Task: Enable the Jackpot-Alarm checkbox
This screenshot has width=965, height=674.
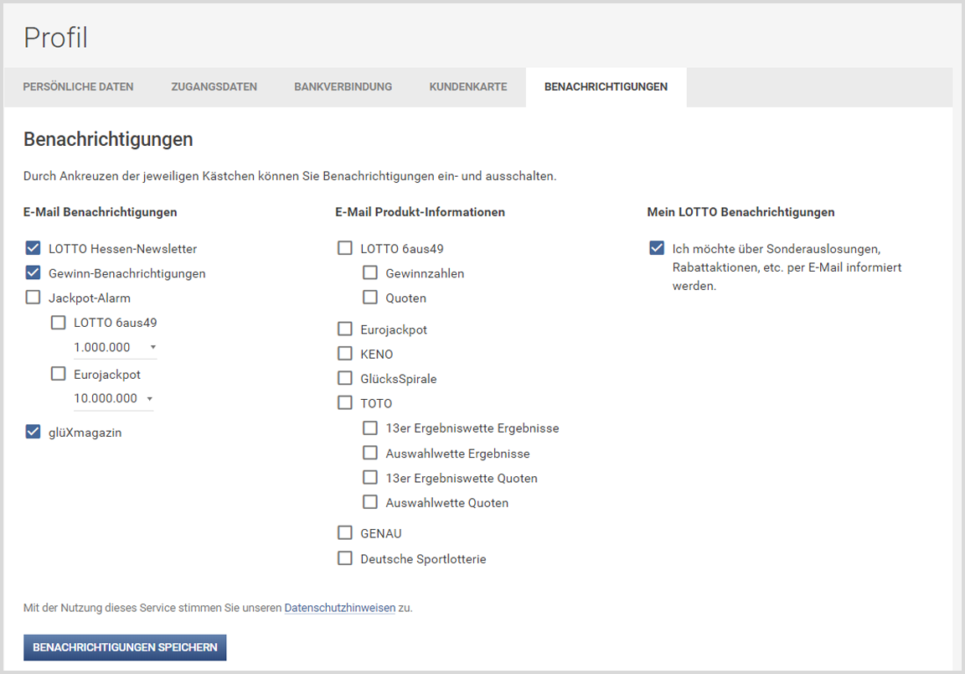Action: pos(34,297)
